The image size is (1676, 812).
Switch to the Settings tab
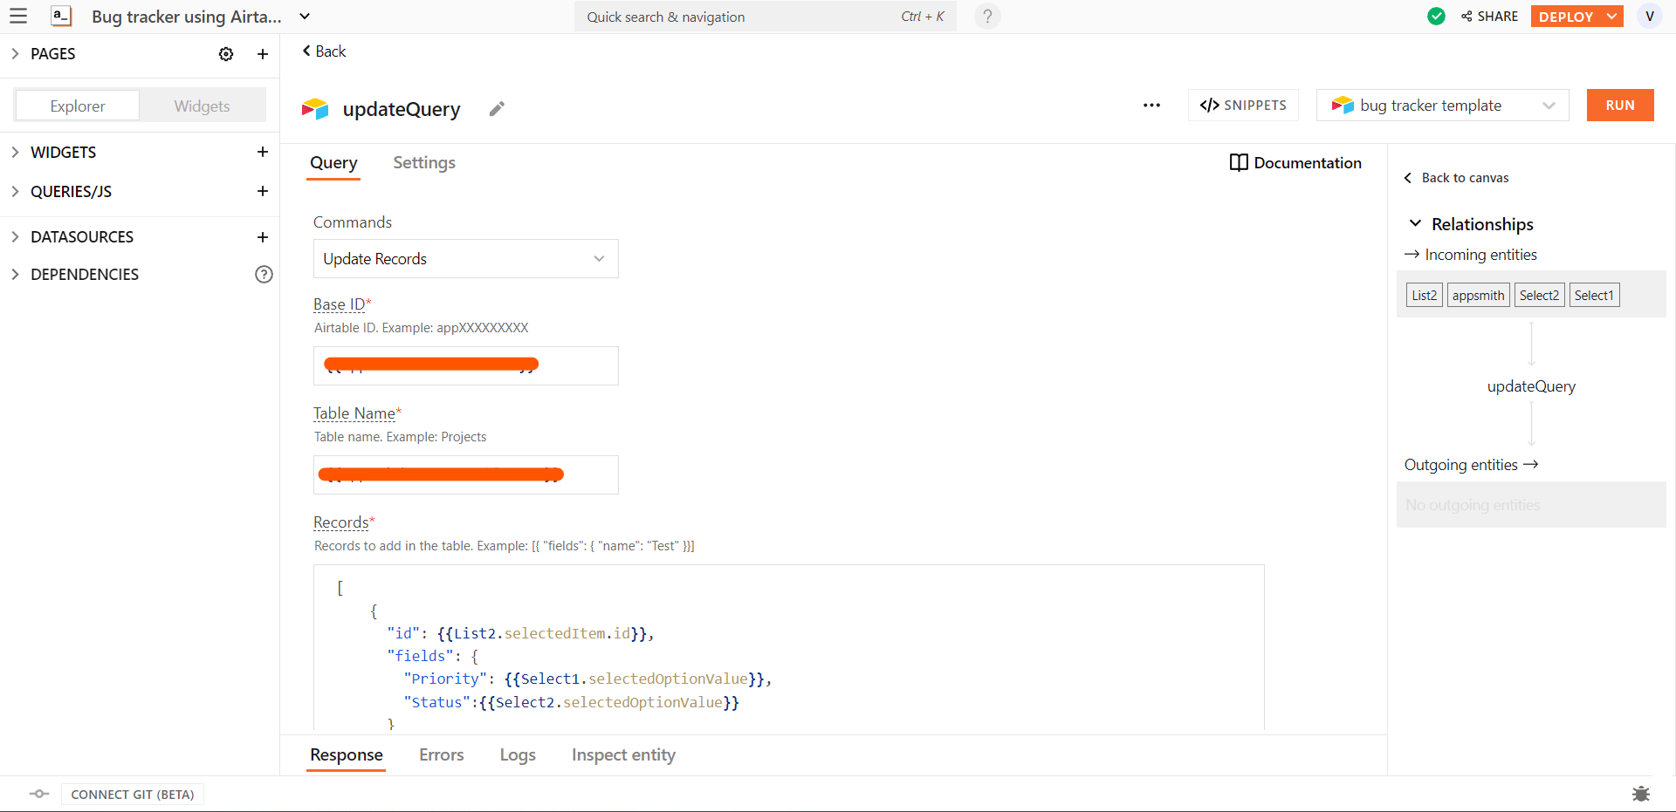tap(423, 163)
